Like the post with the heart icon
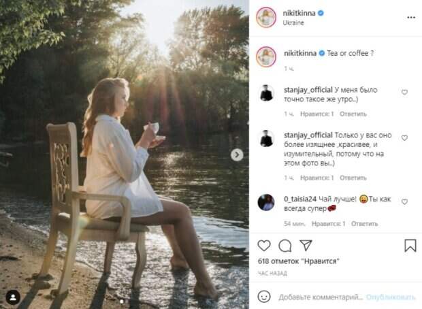The height and width of the screenshot is (309, 422). click(264, 246)
